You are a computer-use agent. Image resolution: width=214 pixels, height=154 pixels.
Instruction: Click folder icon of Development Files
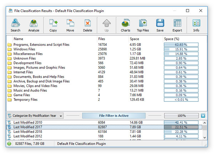tap(9, 63)
